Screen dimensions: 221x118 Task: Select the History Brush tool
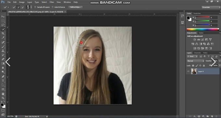tap(3, 55)
